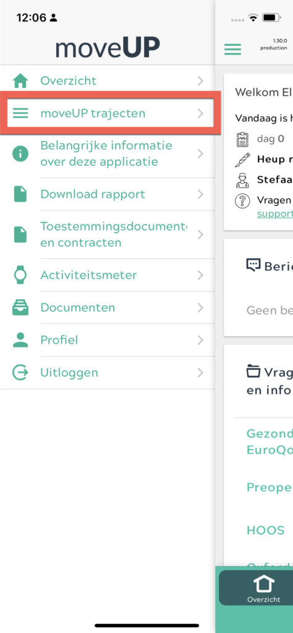Screen dimensions: 293x633
Task: Tap chevron on Profiel row
Action: (x=200, y=340)
